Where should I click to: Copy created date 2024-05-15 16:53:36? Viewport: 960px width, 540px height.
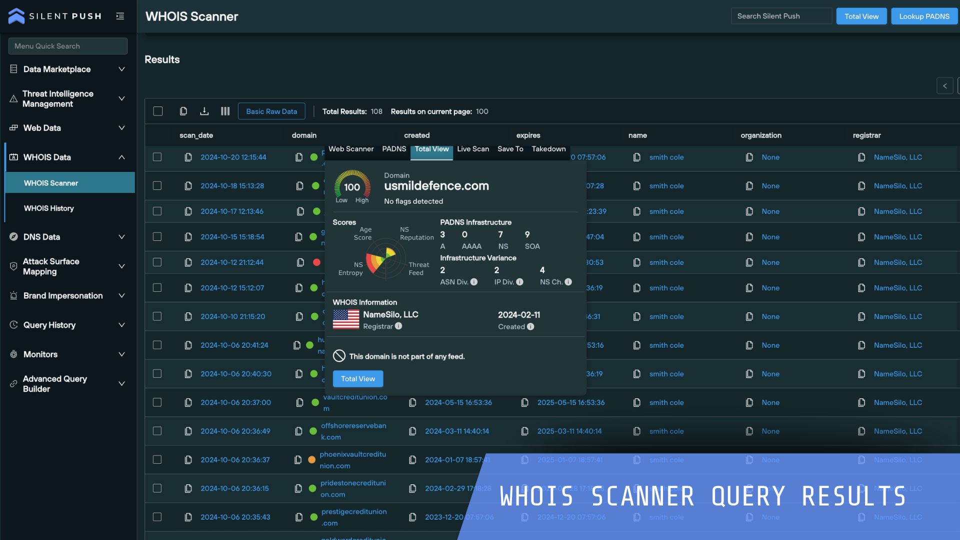tap(412, 402)
